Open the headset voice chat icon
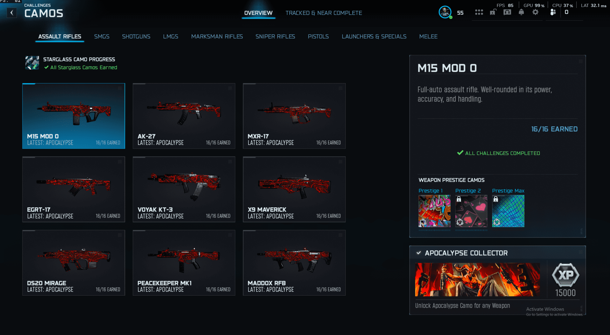The image size is (610, 335). [x=507, y=12]
